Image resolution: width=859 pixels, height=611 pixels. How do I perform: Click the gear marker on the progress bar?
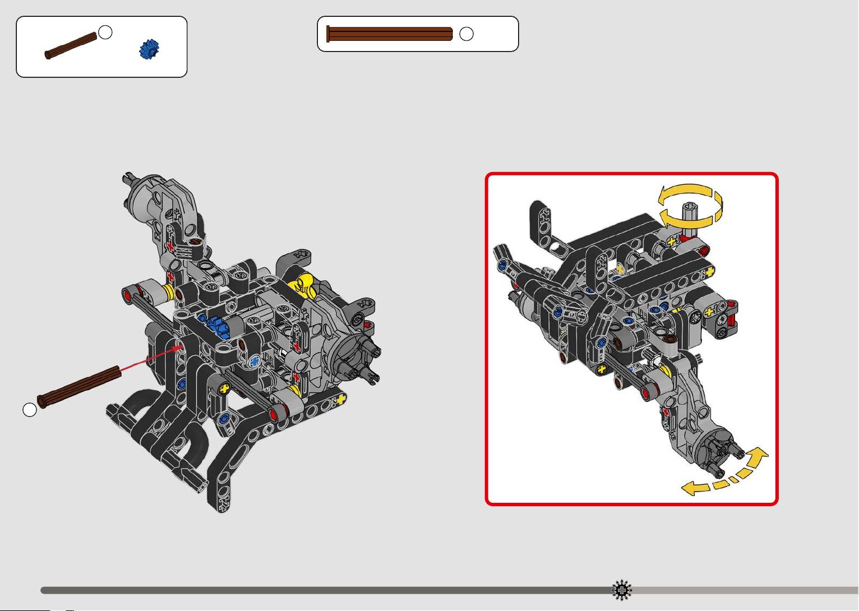[621, 590]
